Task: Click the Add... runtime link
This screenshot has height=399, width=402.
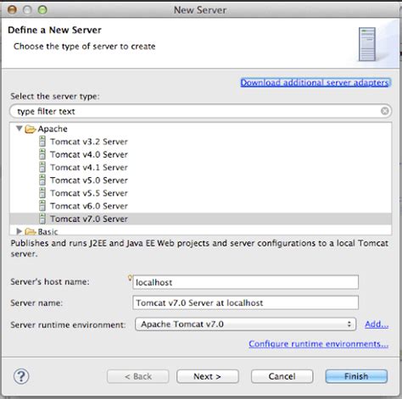Action: [377, 324]
